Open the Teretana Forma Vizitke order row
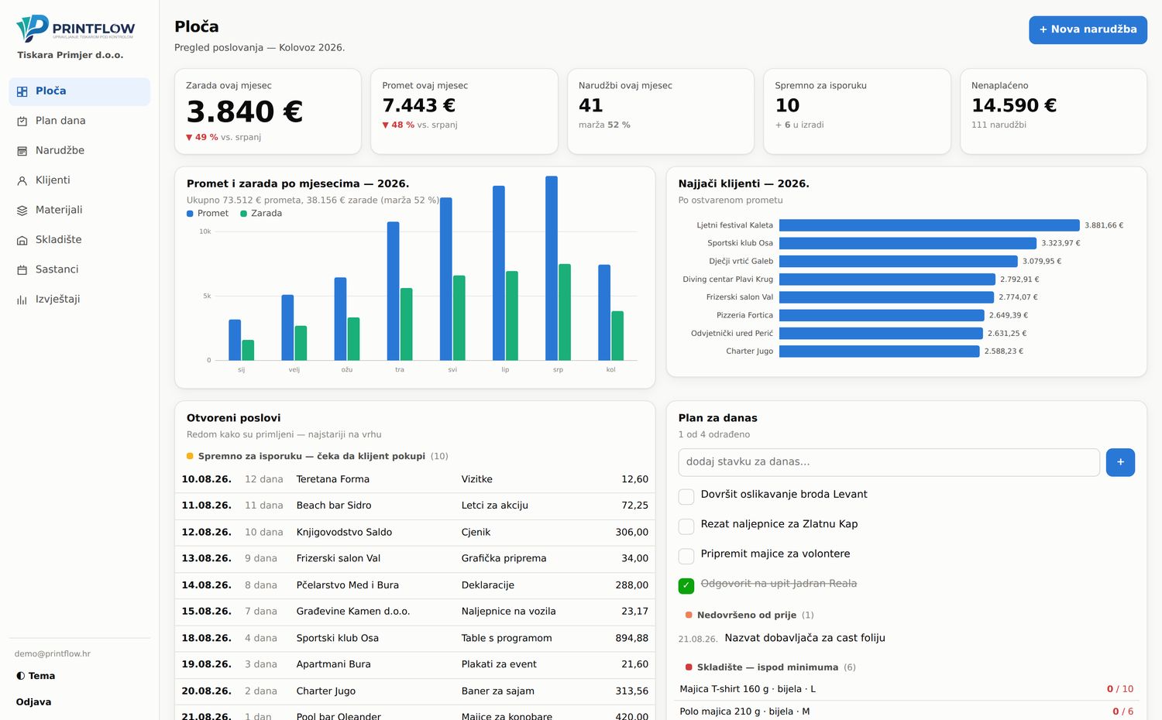The image size is (1162, 720). 414,479
